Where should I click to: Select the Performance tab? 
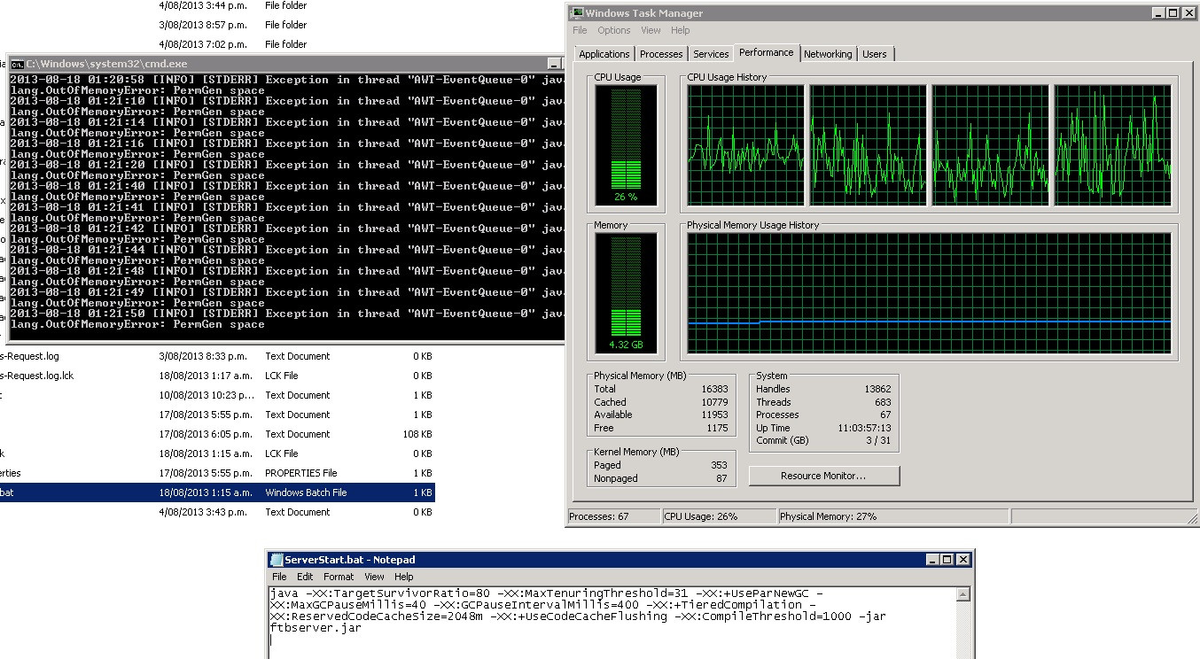coord(767,52)
